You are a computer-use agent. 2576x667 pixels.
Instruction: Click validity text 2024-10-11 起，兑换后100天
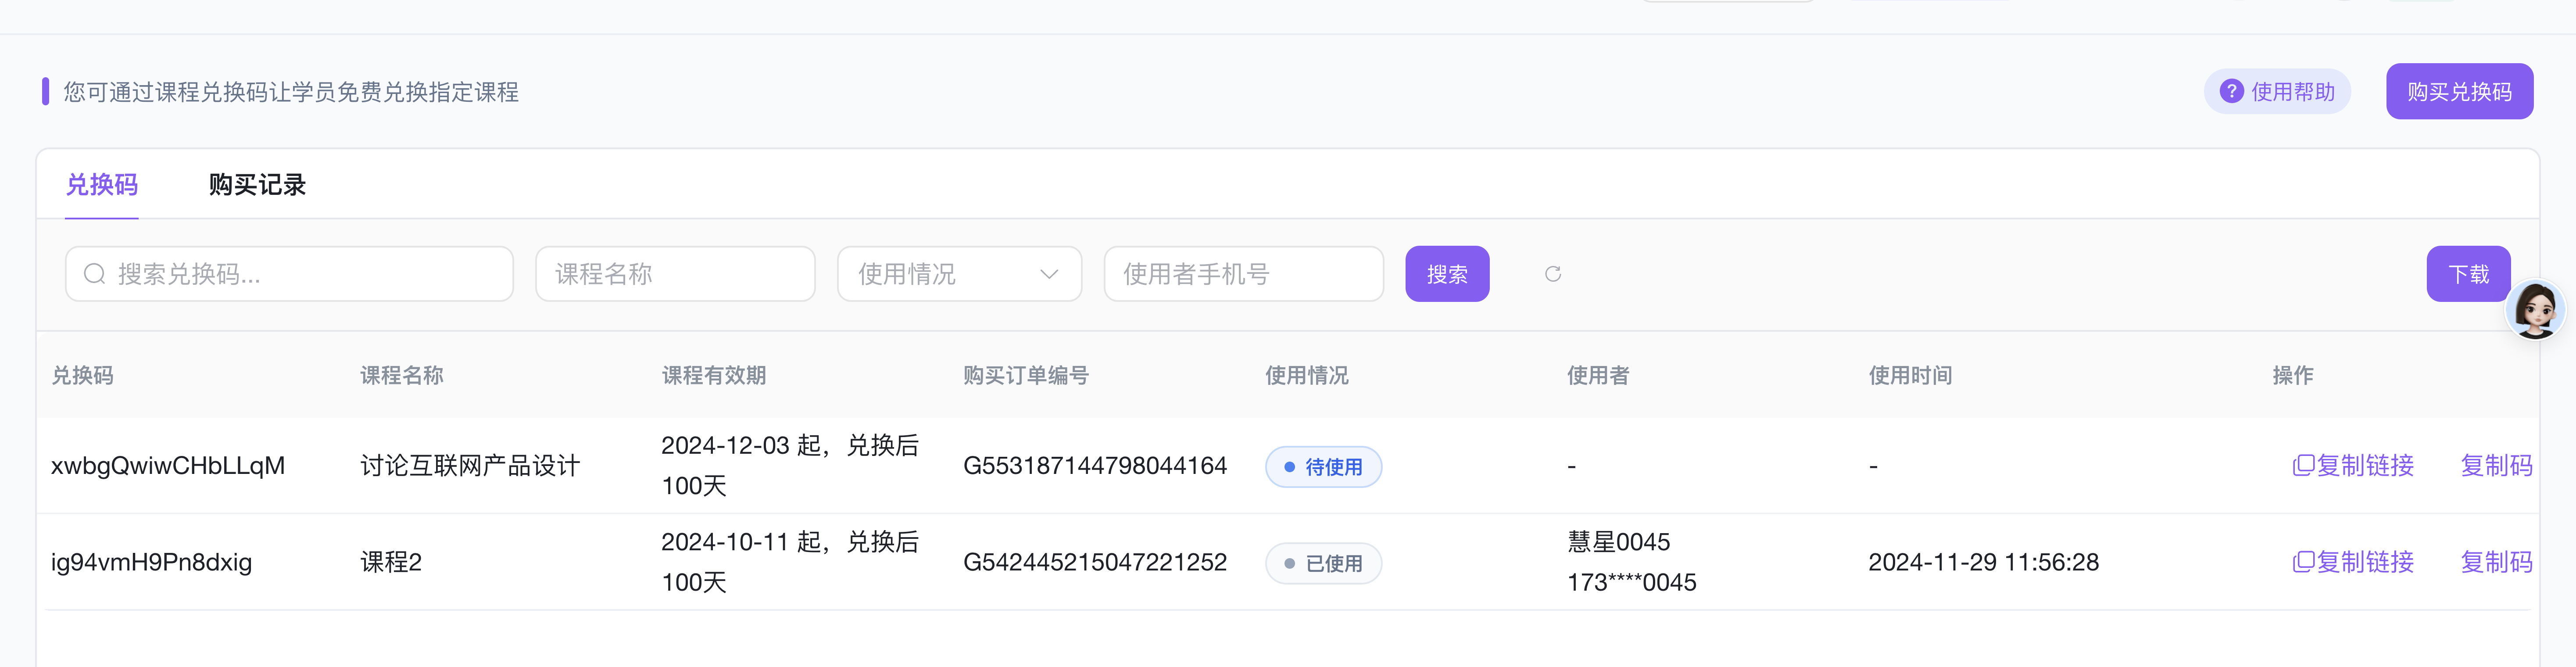point(790,562)
